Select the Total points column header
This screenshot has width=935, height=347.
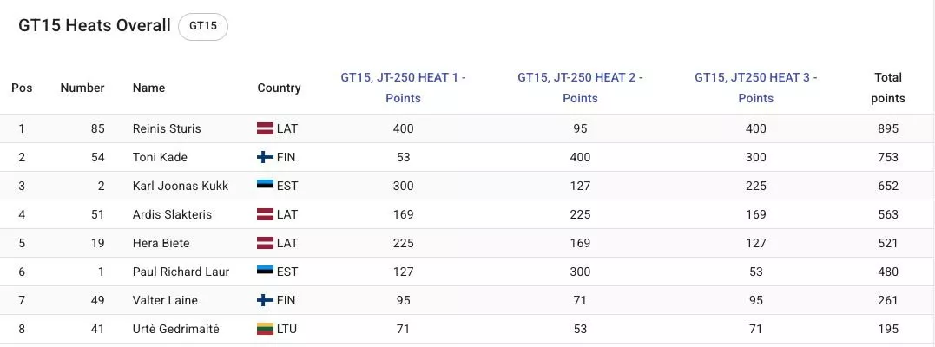coord(888,88)
